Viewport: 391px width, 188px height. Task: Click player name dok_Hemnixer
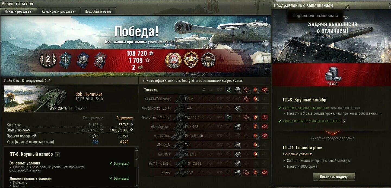click(x=89, y=94)
